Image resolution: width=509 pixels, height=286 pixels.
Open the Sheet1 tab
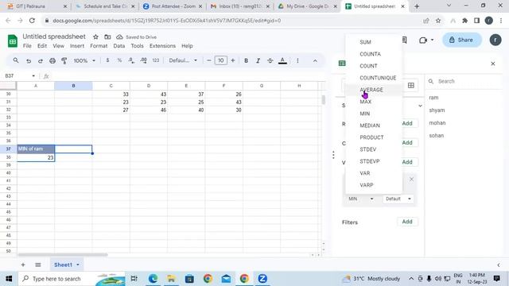click(66, 265)
